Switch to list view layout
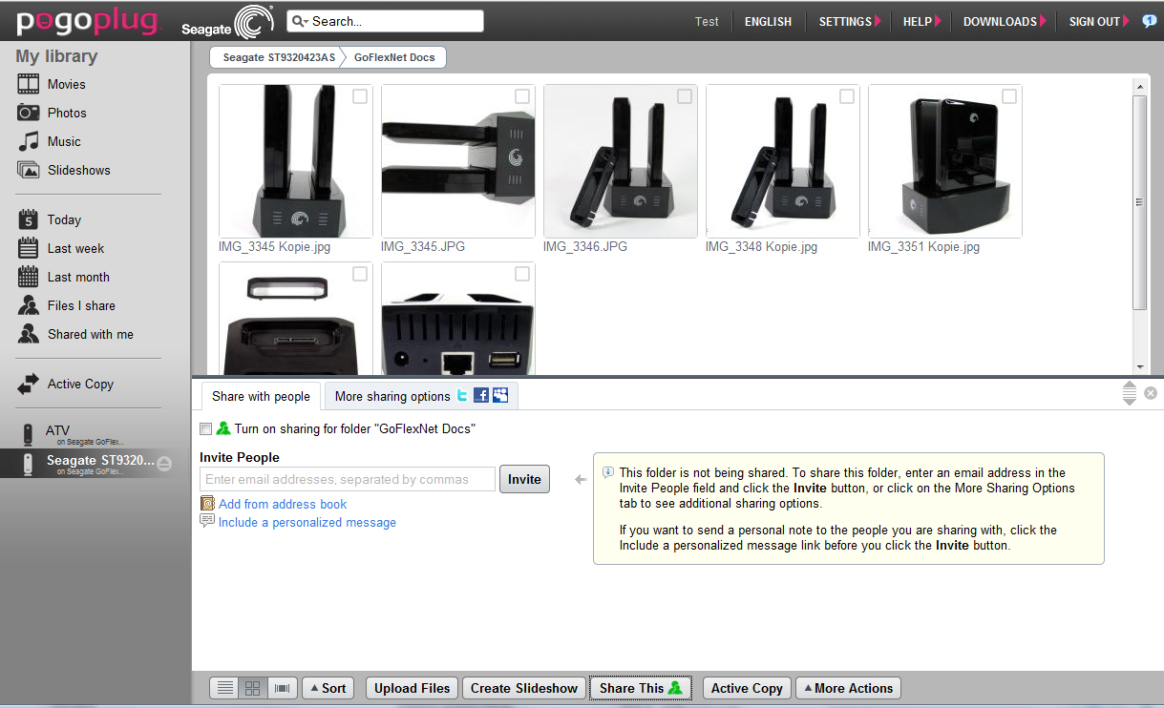The image size is (1164, 708). coord(225,688)
